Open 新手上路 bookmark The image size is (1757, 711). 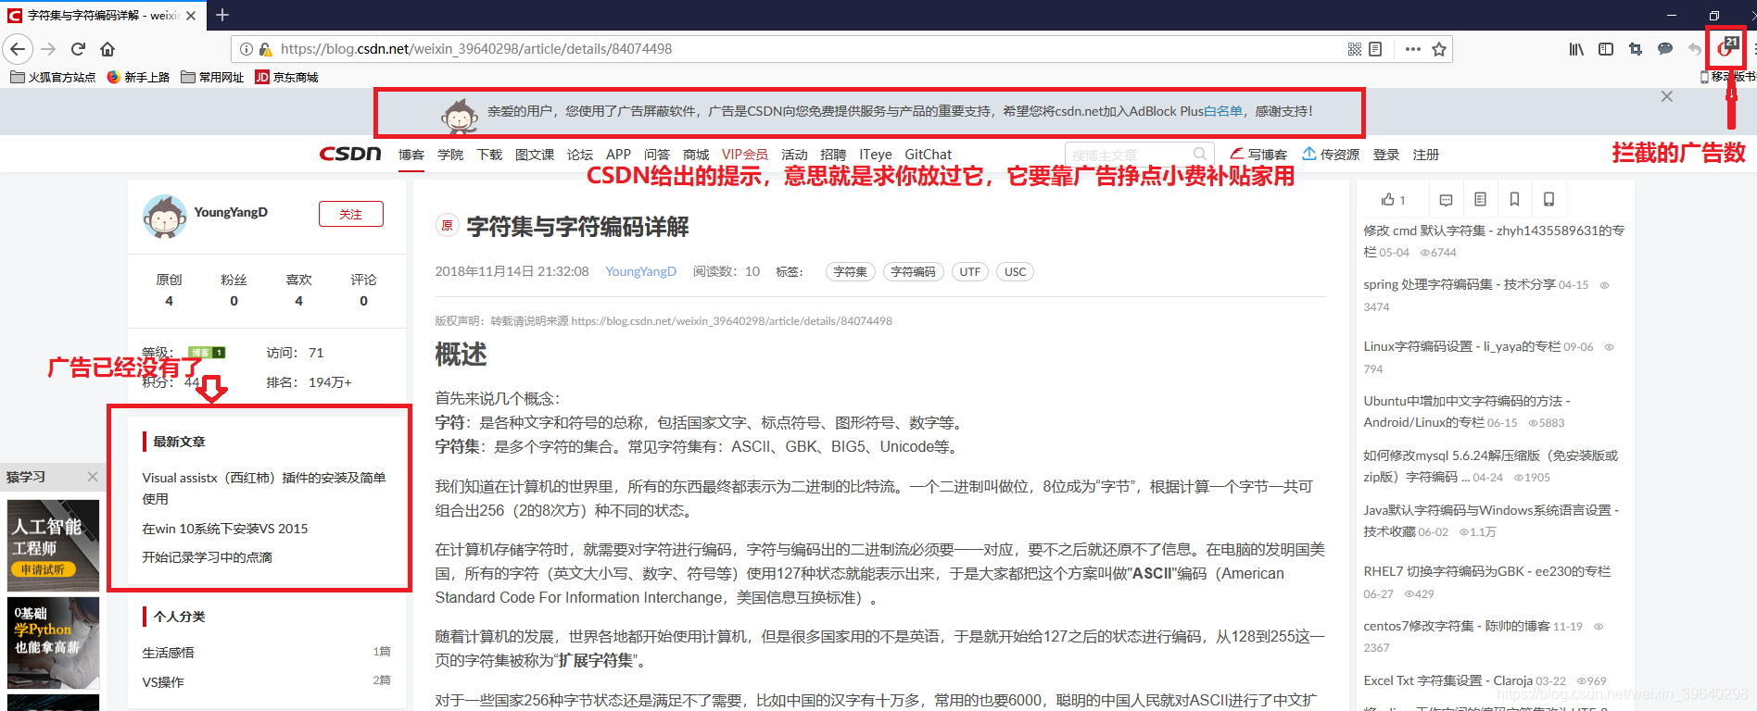click(x=139, y=77)
